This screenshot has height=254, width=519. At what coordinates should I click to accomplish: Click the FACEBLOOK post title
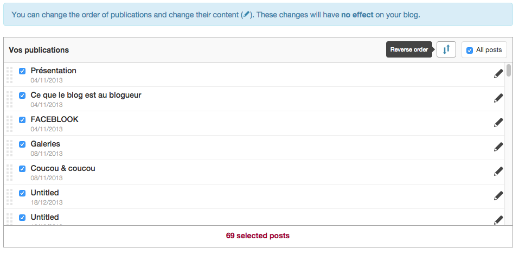[54, 119]
